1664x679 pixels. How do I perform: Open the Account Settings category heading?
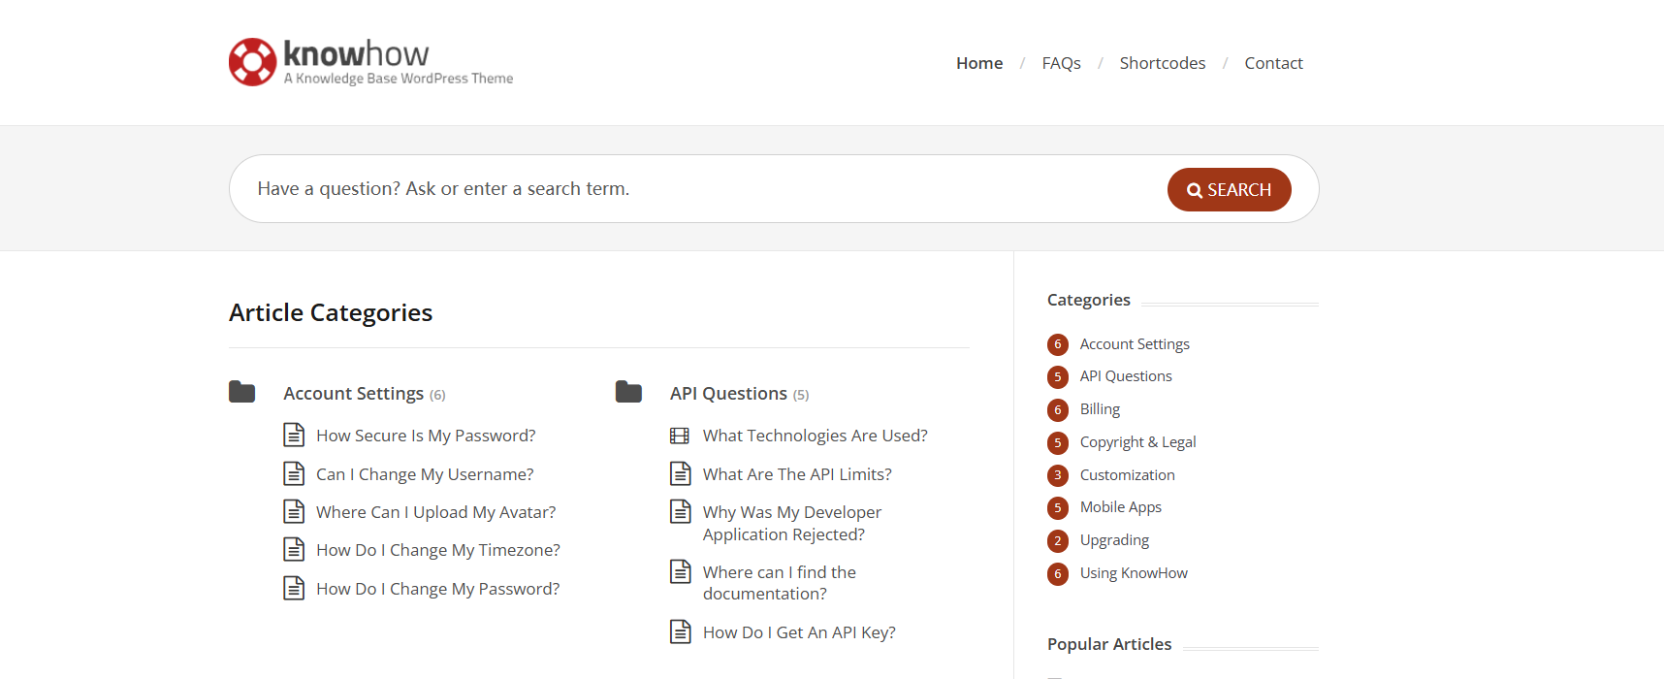[353, 394]
